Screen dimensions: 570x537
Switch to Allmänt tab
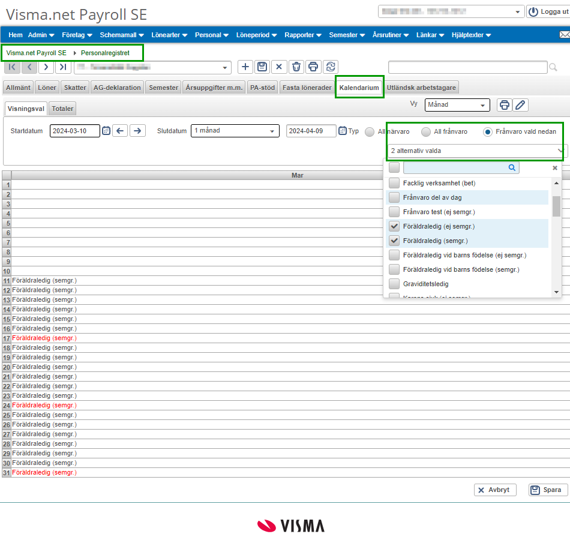(18, 88)
